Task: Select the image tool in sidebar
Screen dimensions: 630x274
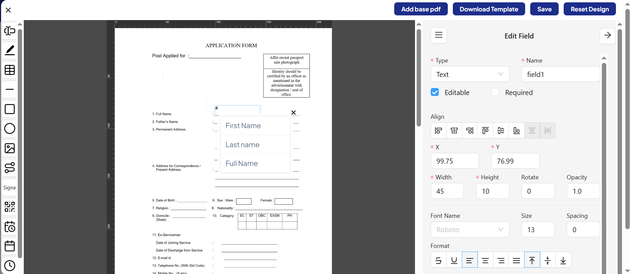Action: coord(9,148)
